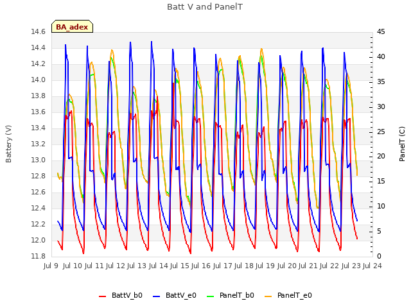Click the 20 tick on PanelT axis
The width and height of the screenshot is (411, 308).
click(x=381, y=157)
